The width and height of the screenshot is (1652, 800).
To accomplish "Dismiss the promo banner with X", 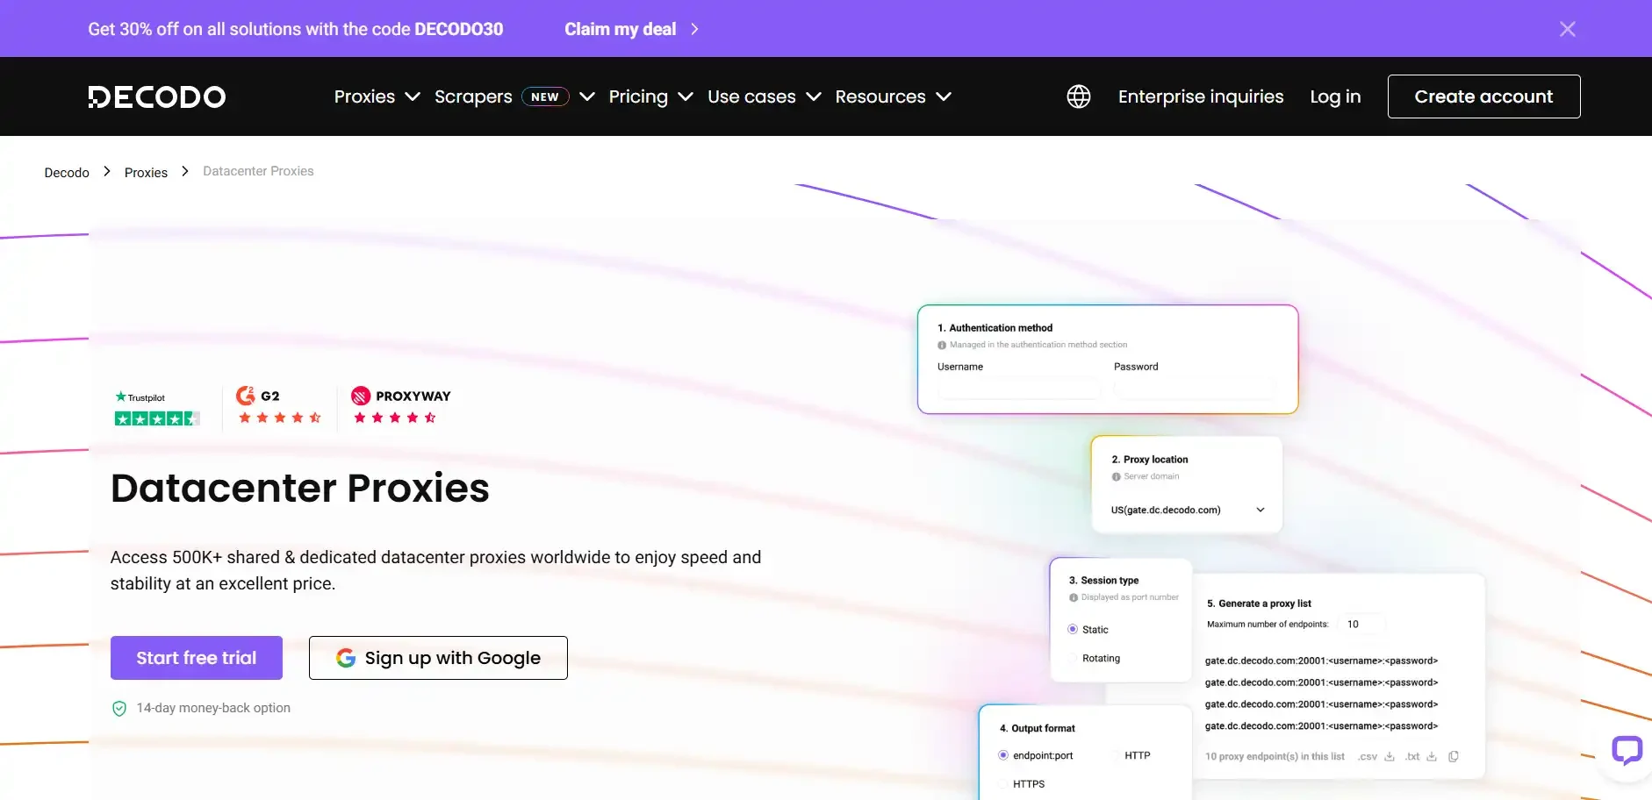I will tap(1568, 29).
